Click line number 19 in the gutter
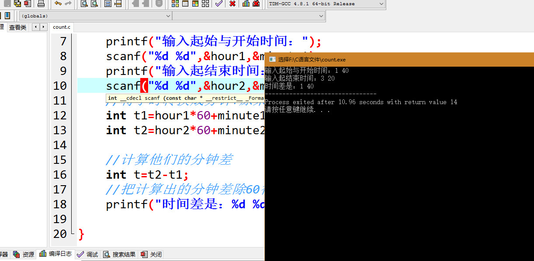534x261 pixels. (x=60, y=219)
